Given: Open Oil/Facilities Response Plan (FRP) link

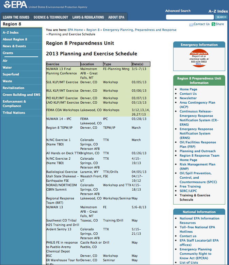Looking at the screenshot, I should (x=198, y=144).
